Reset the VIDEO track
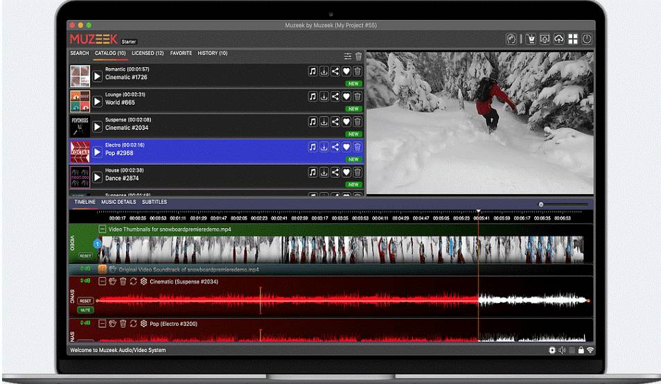This screenshot has height=384, width=661. tap(86, 256)
